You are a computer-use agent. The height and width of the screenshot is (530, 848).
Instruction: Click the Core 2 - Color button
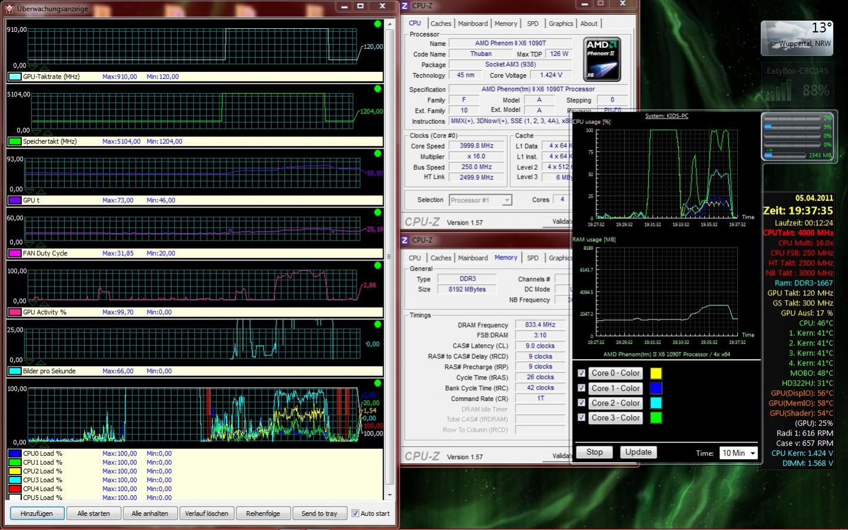click(616, 403)
